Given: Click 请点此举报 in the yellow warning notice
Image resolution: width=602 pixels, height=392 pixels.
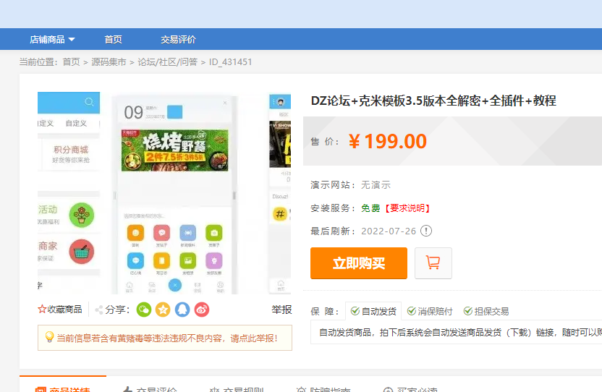Looking at the screenshot, I should click(253, 338).
